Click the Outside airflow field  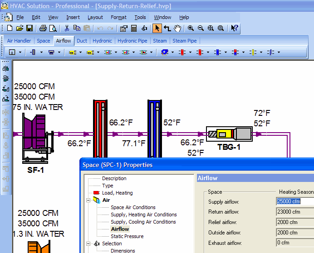pos(295,233)
